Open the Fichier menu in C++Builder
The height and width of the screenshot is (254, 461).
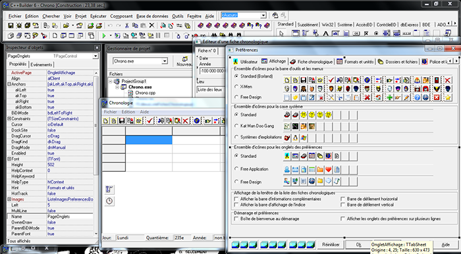[15, 16]
